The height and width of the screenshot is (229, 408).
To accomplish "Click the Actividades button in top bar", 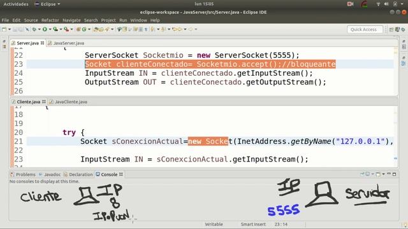I will click(x=16, y=4).
